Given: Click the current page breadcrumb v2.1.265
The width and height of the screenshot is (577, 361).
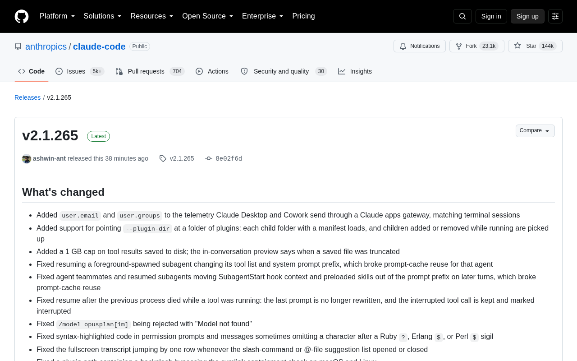Looking at the screenshot, I should point(59,97).
